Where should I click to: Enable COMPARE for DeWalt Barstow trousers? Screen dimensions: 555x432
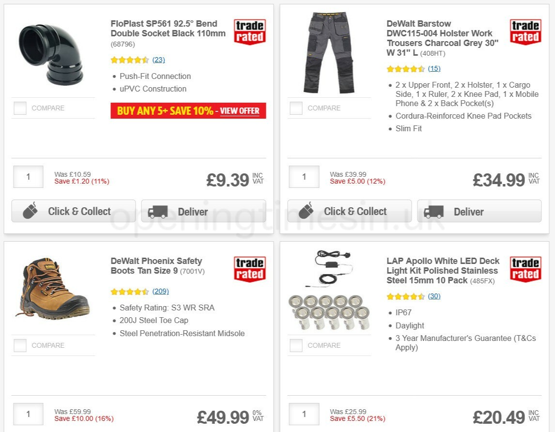pyautogui.click(x=295, y=108)
